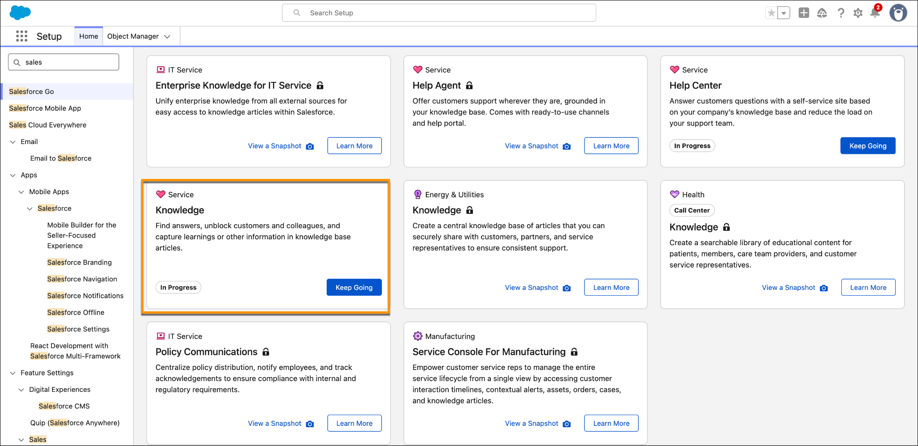Open the Object Manager tab
918x446 pixels.
[x=133, y=36]
